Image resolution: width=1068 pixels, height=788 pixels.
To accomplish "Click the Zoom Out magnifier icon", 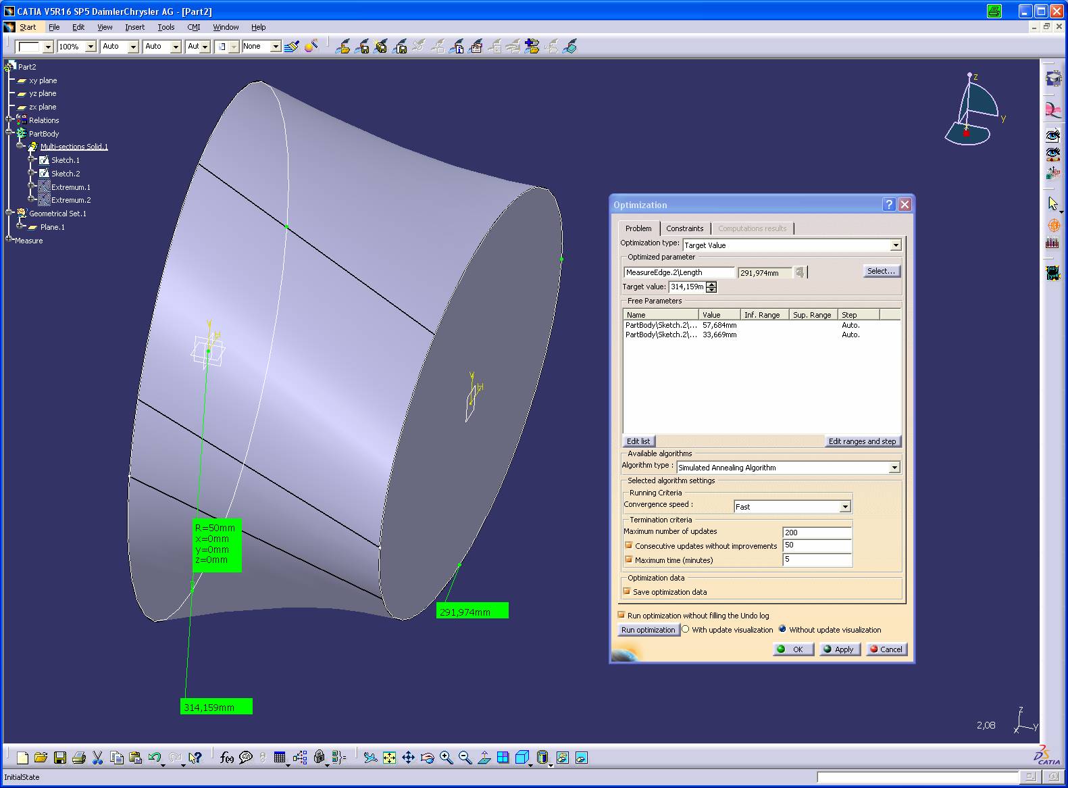I will click(x=465, y=758).
